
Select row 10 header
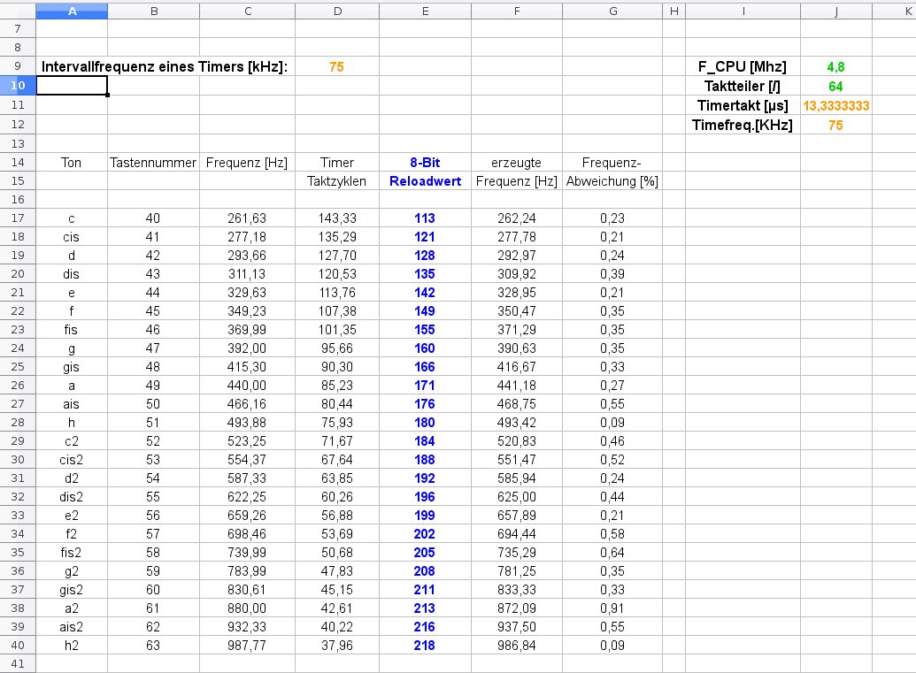click(18, 85)
